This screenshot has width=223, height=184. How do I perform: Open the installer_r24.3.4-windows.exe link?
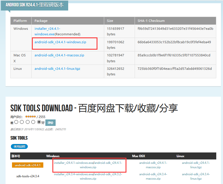point(73,174)
